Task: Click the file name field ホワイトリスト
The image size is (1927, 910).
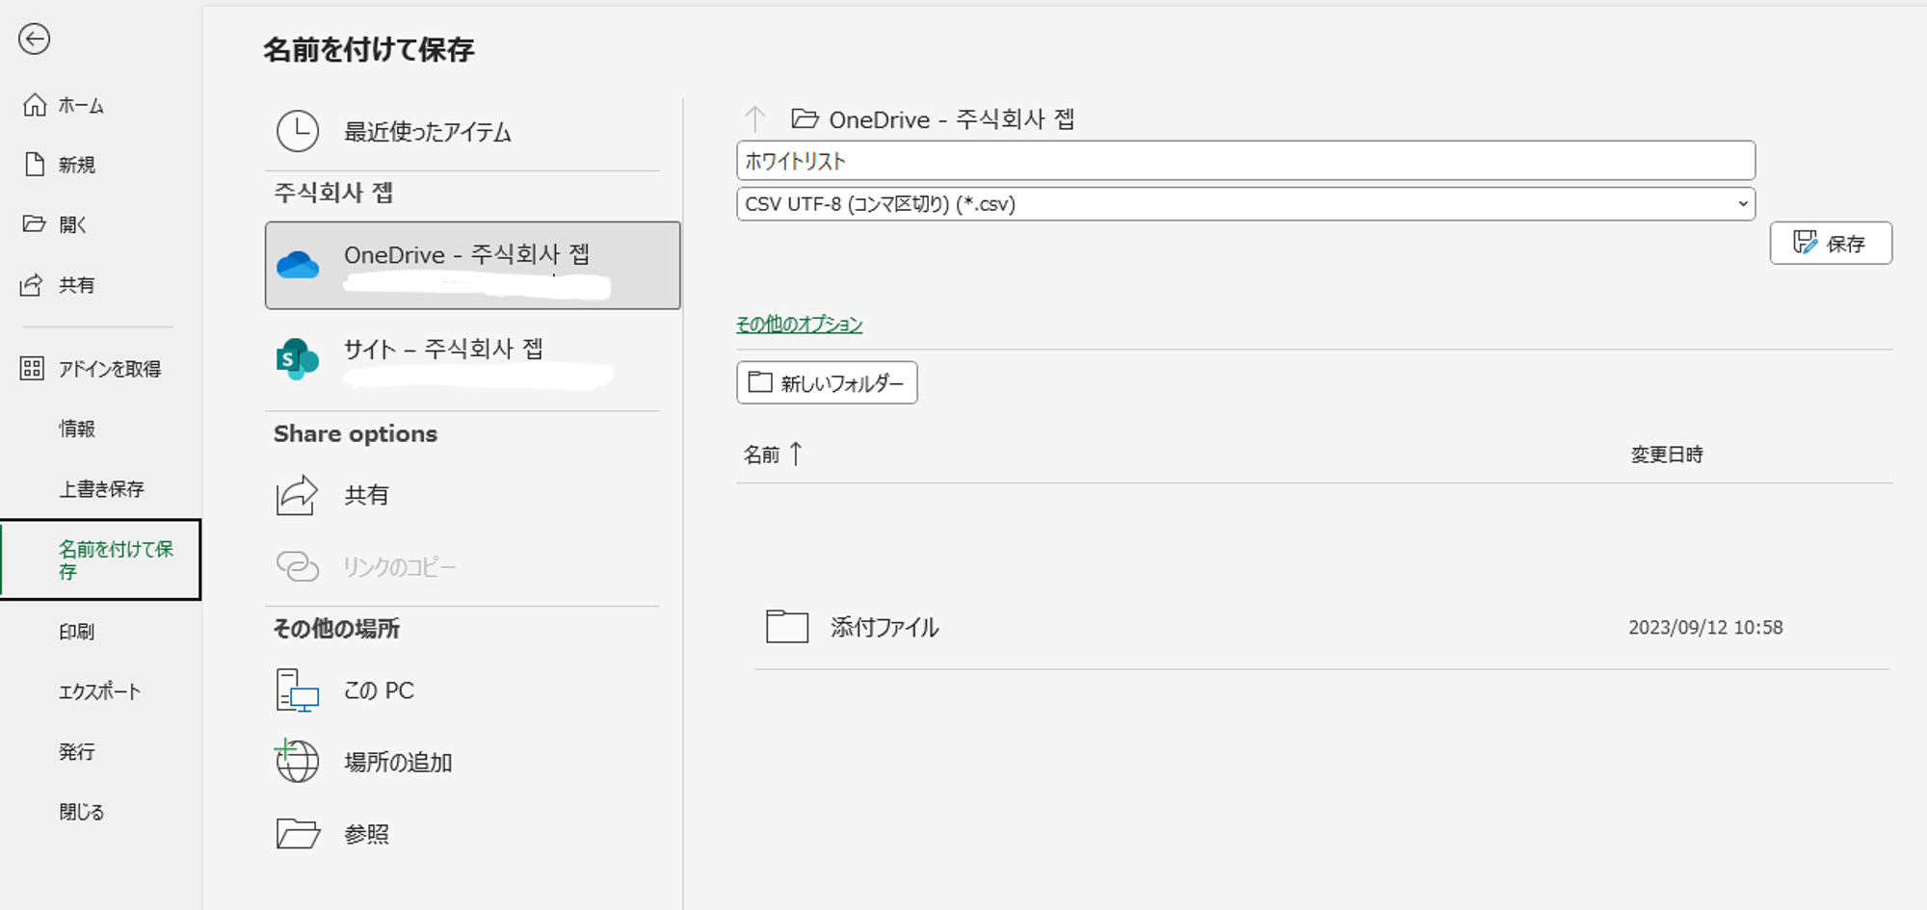Action: (x=1245, y=161)
